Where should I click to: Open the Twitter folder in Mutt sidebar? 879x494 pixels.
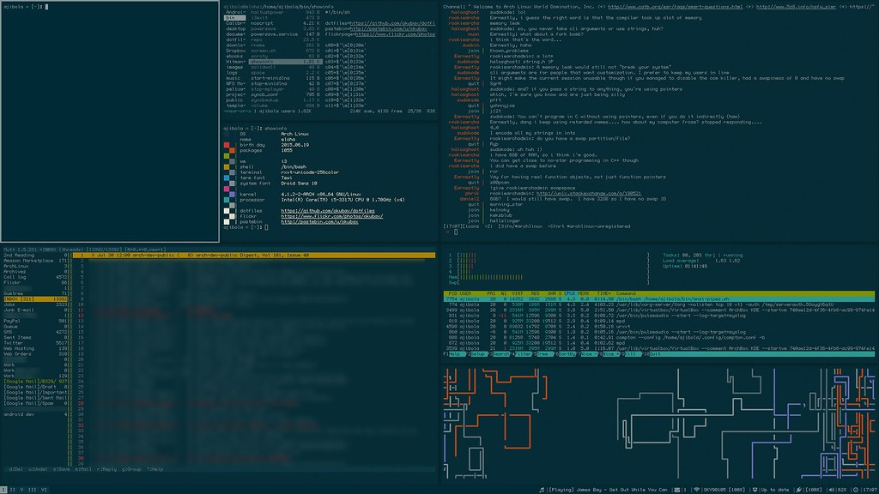point(35,343)
